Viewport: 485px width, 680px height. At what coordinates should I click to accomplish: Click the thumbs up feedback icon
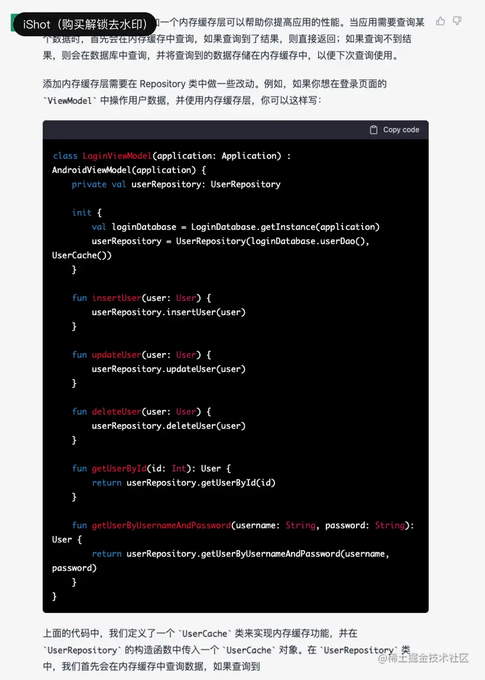(441, 21)
